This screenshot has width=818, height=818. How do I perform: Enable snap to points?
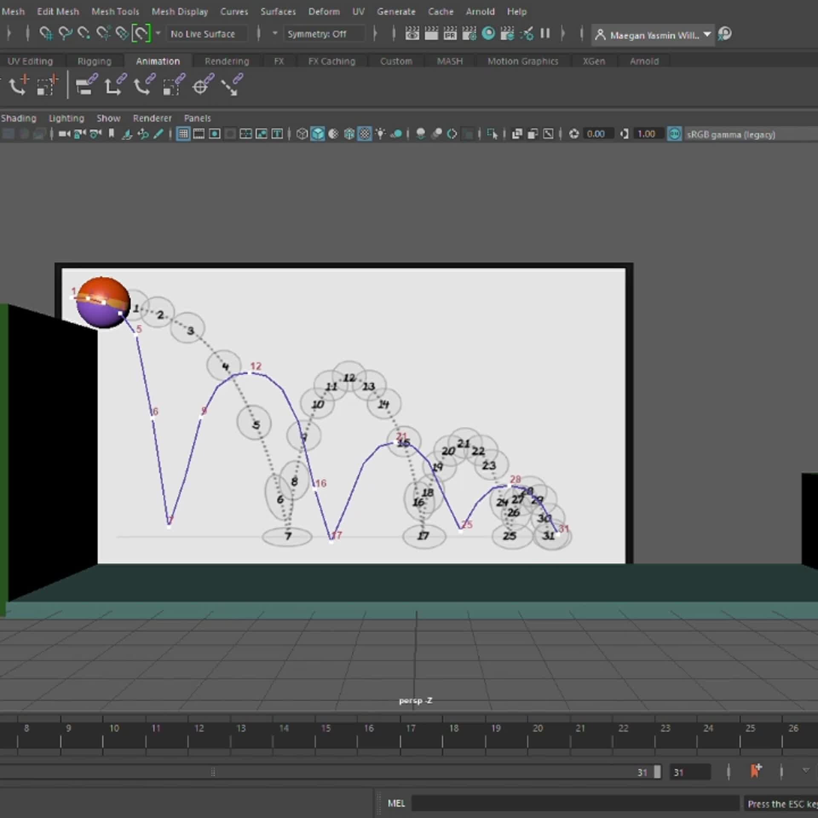pos(84,34)
